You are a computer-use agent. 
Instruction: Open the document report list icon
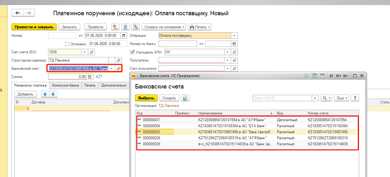[x=125, y=27]
